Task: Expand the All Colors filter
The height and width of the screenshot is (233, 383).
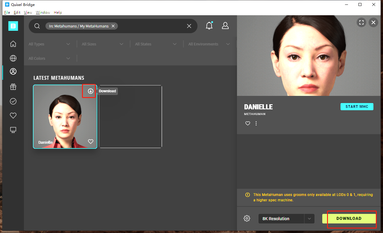Action: [x=49, y=58]
